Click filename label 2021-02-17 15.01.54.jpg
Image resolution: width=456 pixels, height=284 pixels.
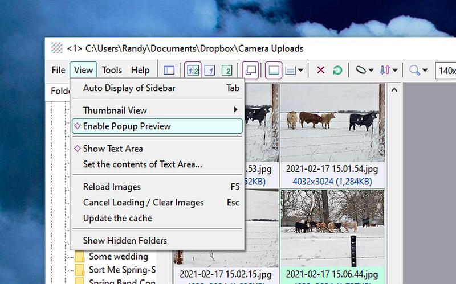pos(332,169)
